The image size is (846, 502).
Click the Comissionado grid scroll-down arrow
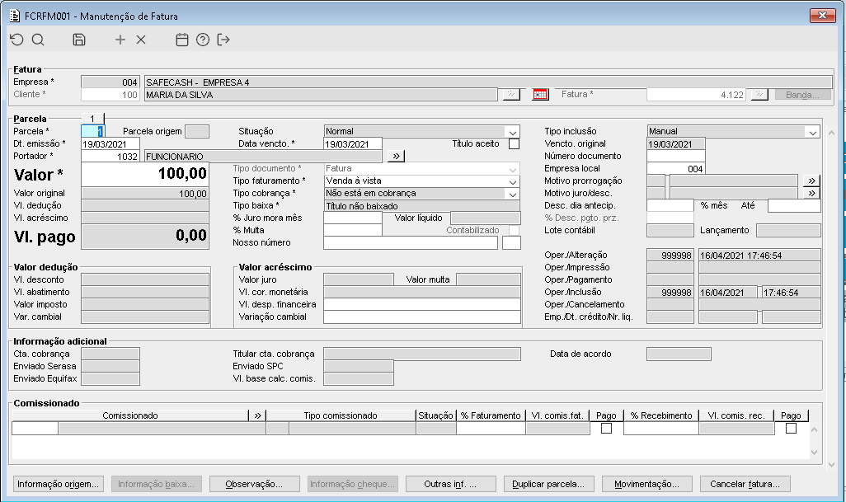[x=814, y=452]
